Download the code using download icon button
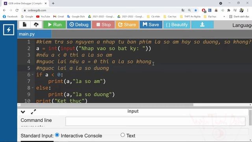This screenshot has height=142, width=252. pyautogui.click(x=202, y=24)
